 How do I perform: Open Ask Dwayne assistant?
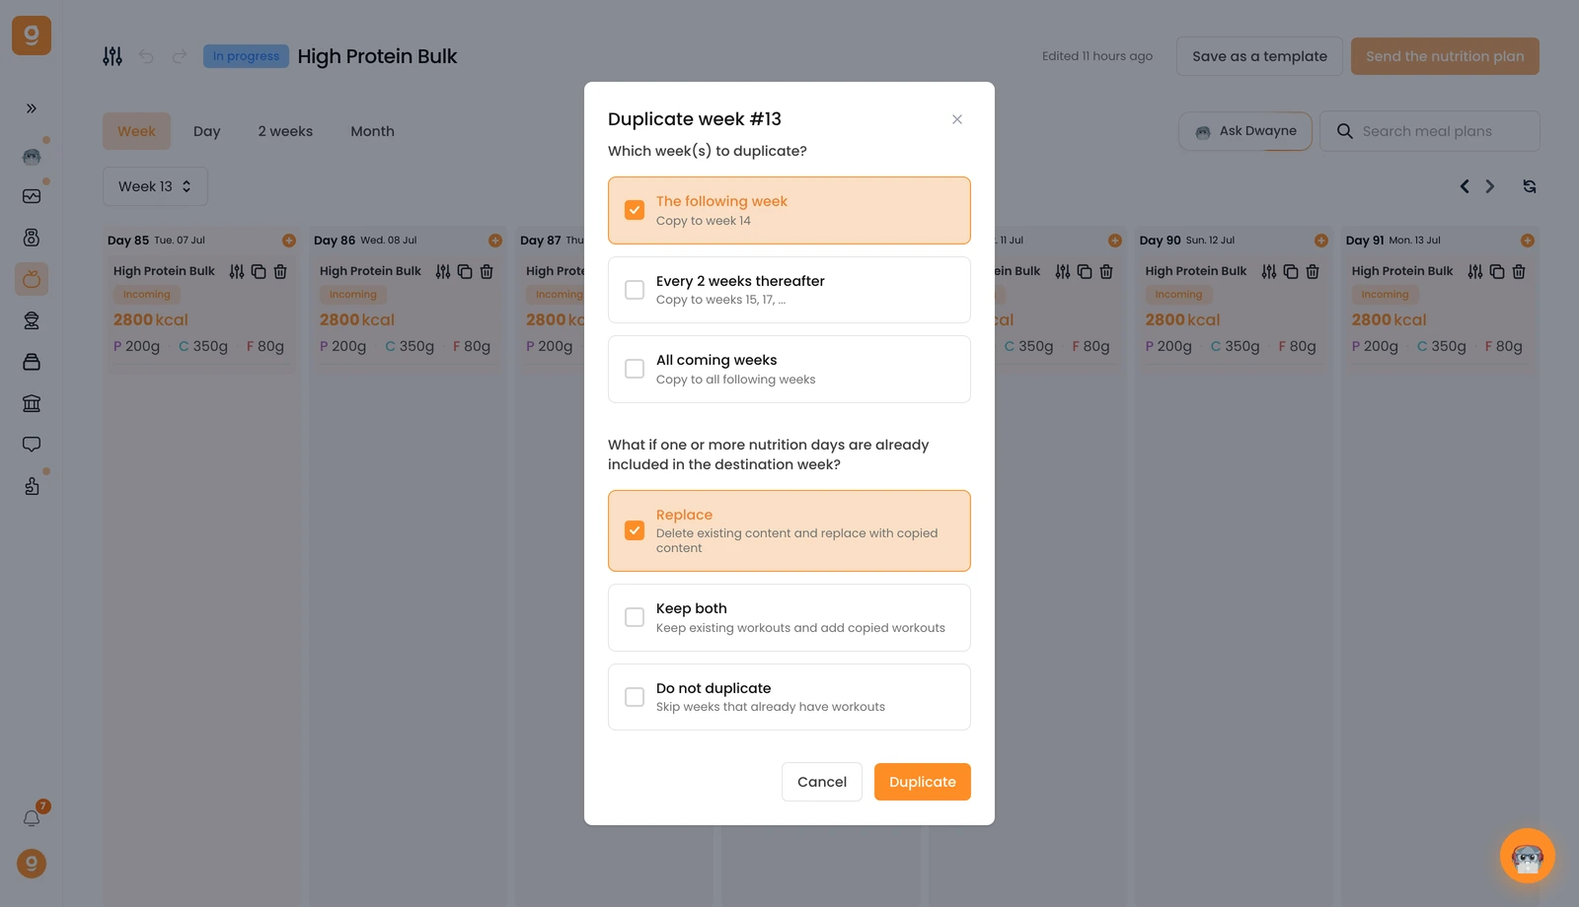click(1245, 131)
